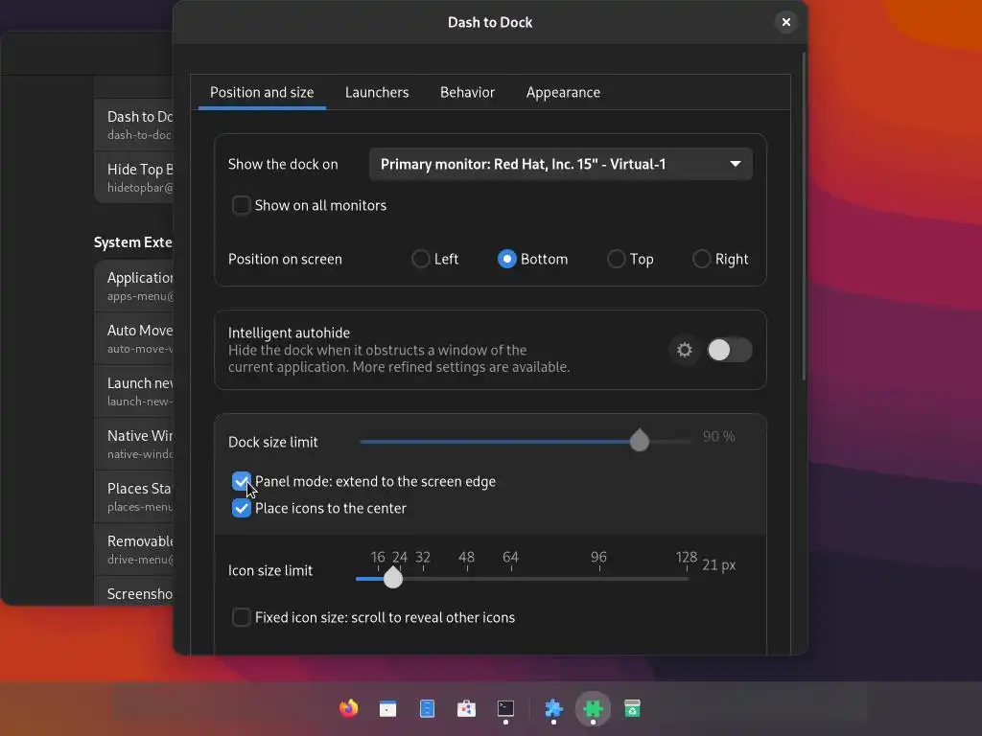Select Bottom position on screen
This screenshot has width=982, height=736.
click(x=506, y=259)
